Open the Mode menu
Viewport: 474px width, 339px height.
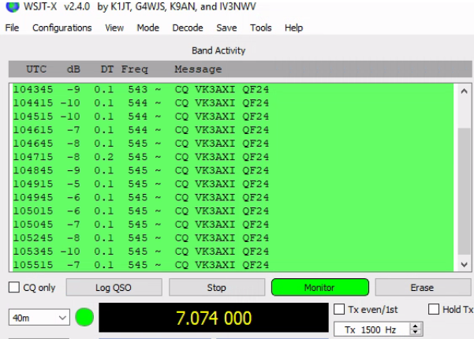[x=147, y=28]
